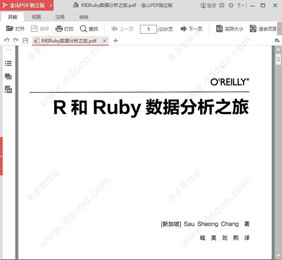Open the page thumbnails sidebar icon
Viewport: 282px width, 260px height.
coord(8,76)
